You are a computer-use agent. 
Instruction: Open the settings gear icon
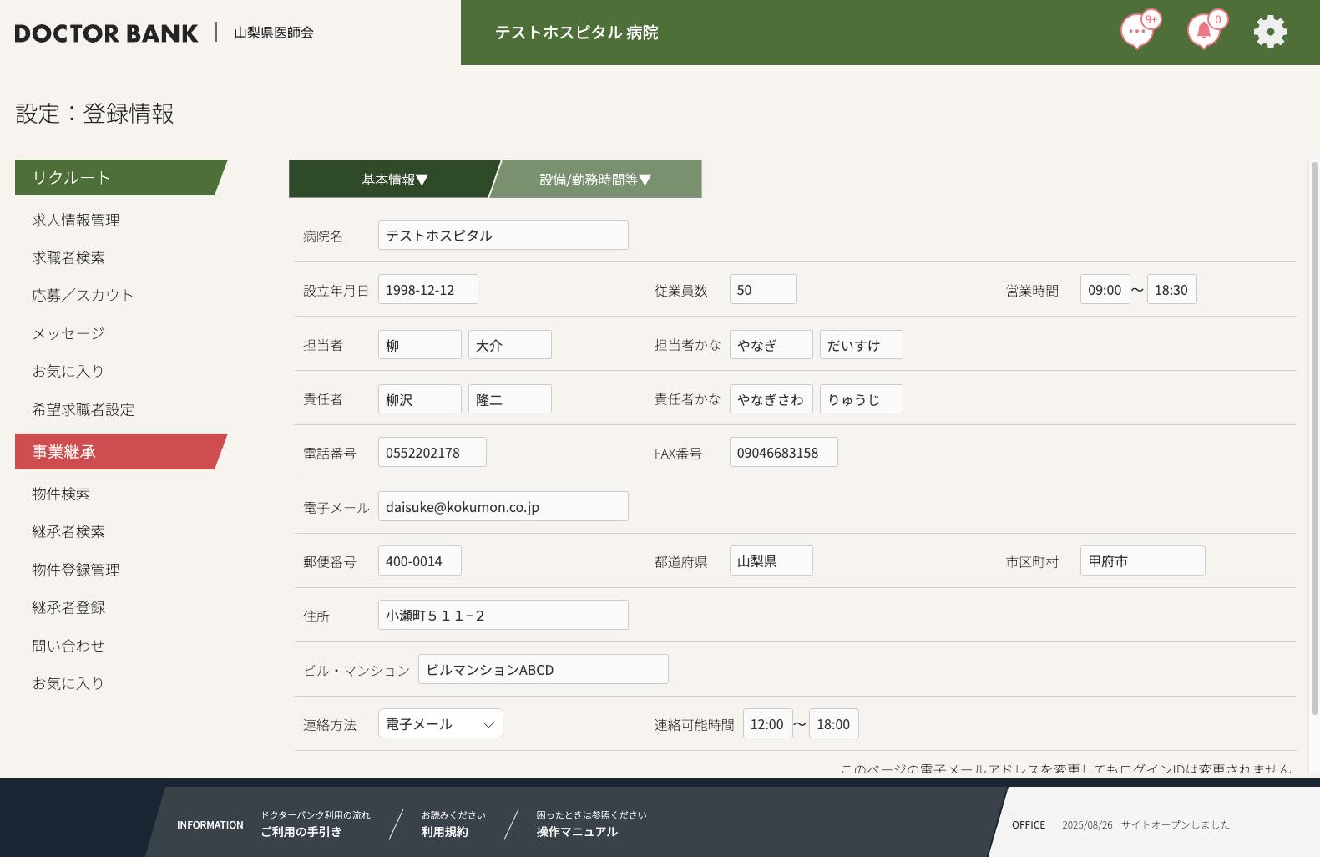coord(1270,33)
